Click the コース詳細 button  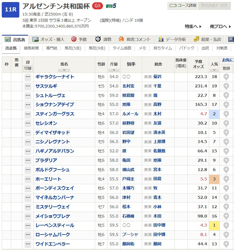[x=182, y=6]
